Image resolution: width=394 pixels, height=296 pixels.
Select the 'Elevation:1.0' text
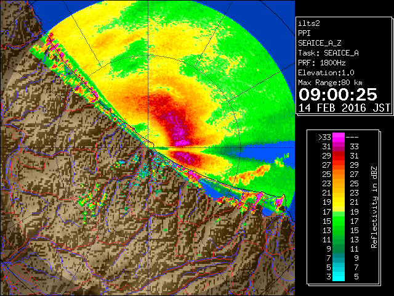pos(326,73)
